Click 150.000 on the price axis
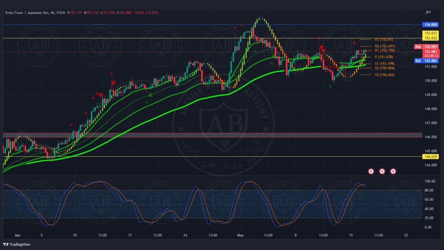Image resolution: width=444 pixels, height=250 pixels. (x=431, y=81)
